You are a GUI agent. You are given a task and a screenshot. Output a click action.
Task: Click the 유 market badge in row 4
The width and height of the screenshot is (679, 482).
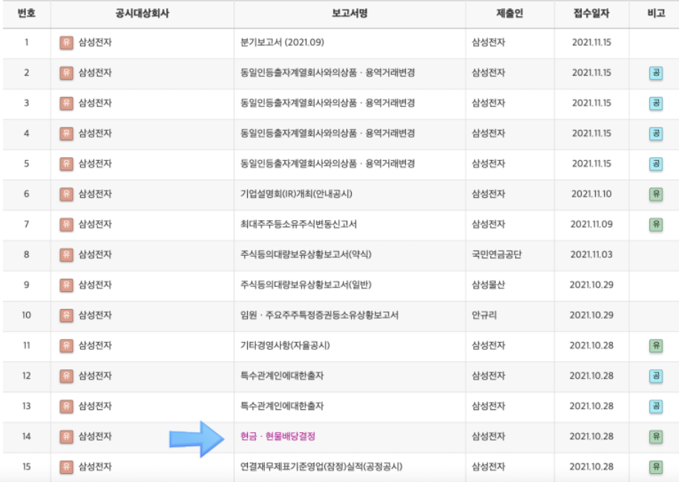click(66, 133)
